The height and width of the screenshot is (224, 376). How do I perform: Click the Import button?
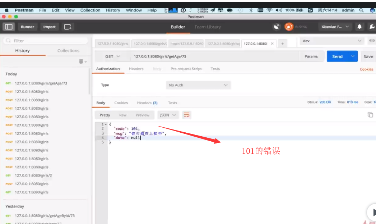coord(50,27)
